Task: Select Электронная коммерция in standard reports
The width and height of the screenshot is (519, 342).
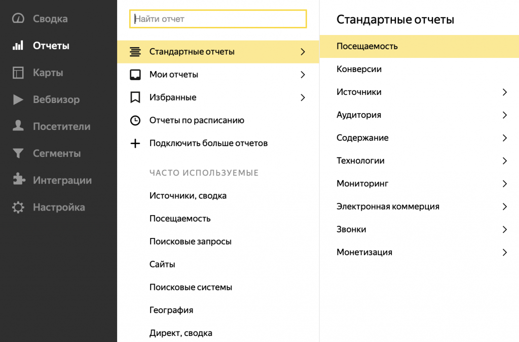Action: coord(388,207)
